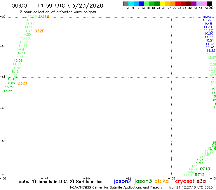Select the 16.09 value beside 0321
216x190 pixels.
coord(11,83)
